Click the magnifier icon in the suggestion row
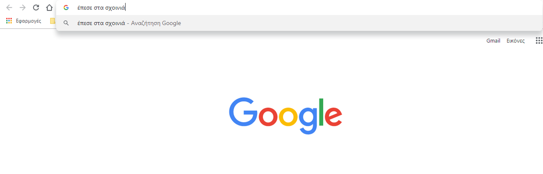Image resolution: width=543 pixels, height=174 pixels. (x=66, y=23)
